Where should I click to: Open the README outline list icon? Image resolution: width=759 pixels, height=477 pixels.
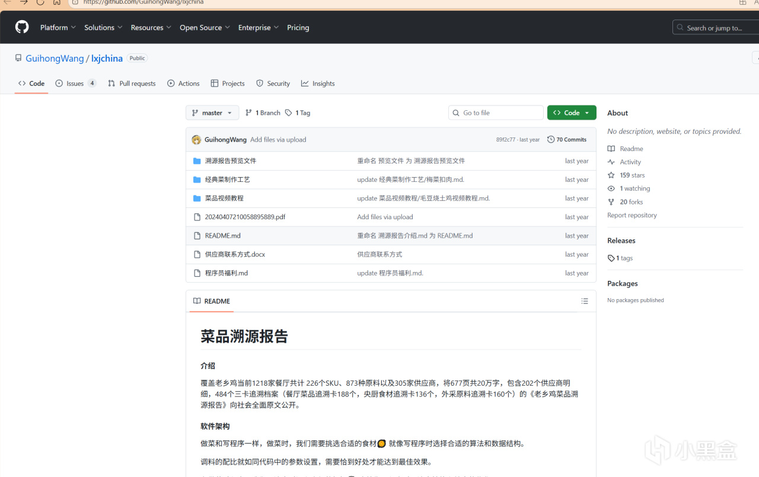click(585, 301)
